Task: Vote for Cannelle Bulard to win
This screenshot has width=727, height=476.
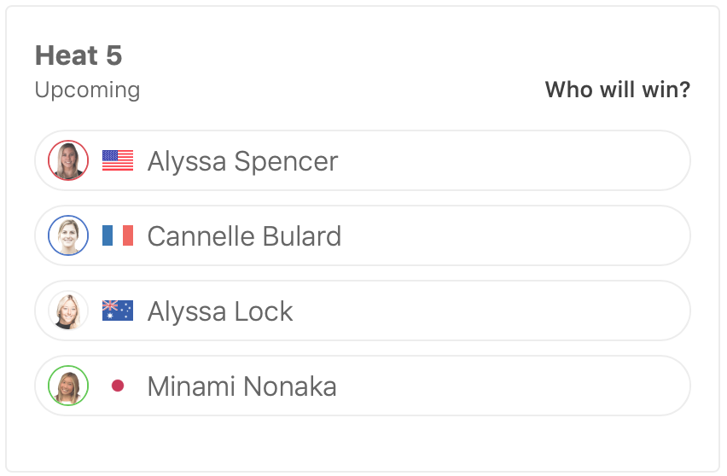Action: 512,235
